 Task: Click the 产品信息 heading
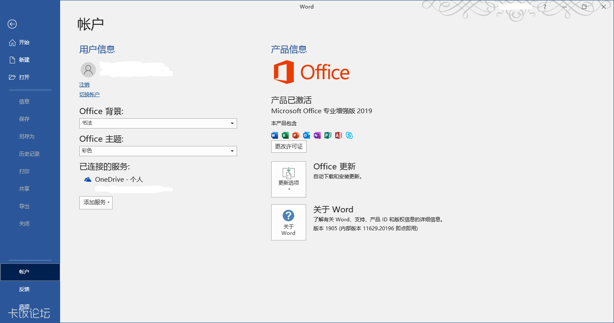(x=289, y=49)
